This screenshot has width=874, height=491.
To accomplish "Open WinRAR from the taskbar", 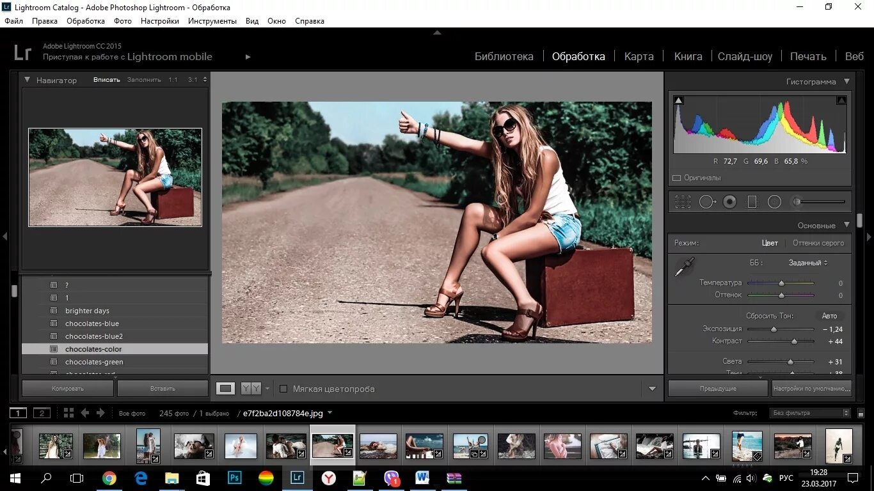I will (454, 478).
